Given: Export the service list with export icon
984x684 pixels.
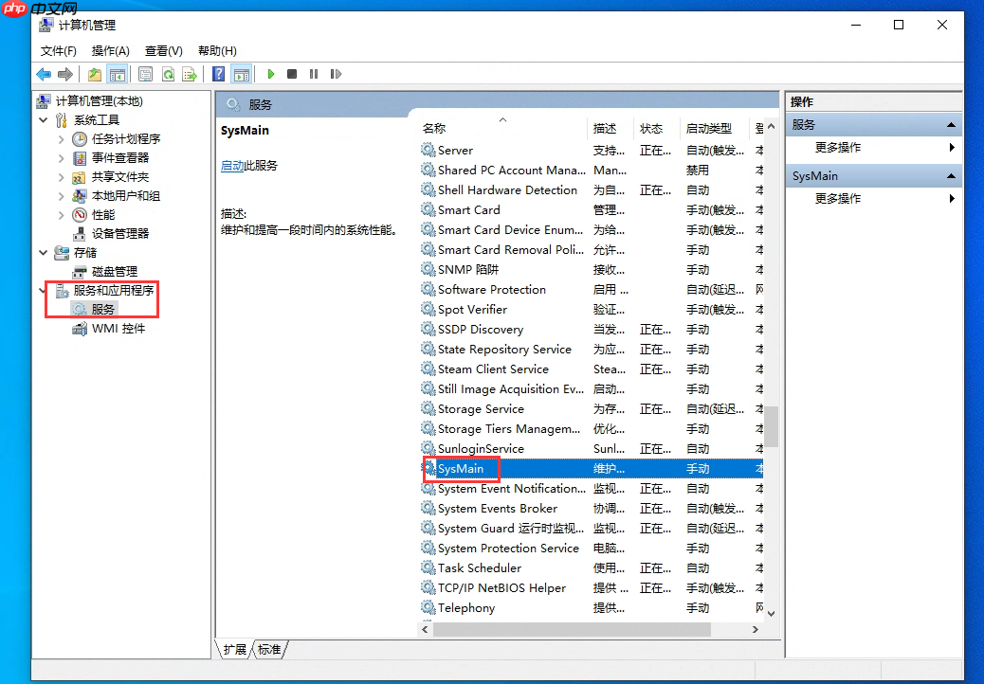Looking at the screenshot, I should point(191,73).
